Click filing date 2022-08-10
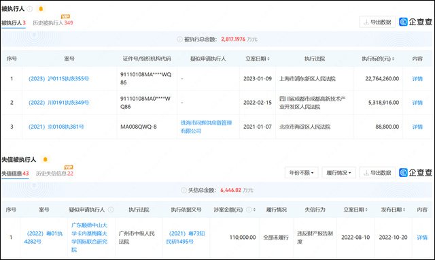This screenshot has width=435, height=260. pyautogui.click(x=355, y=238)
